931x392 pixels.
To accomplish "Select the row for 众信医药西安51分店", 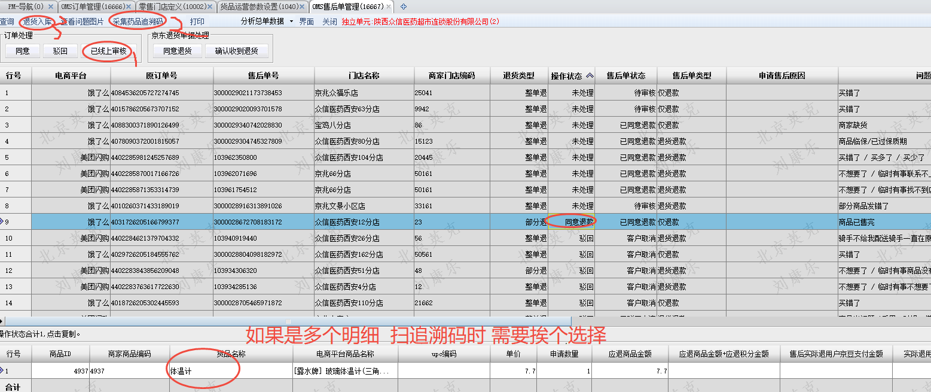I will coord(465,271).
